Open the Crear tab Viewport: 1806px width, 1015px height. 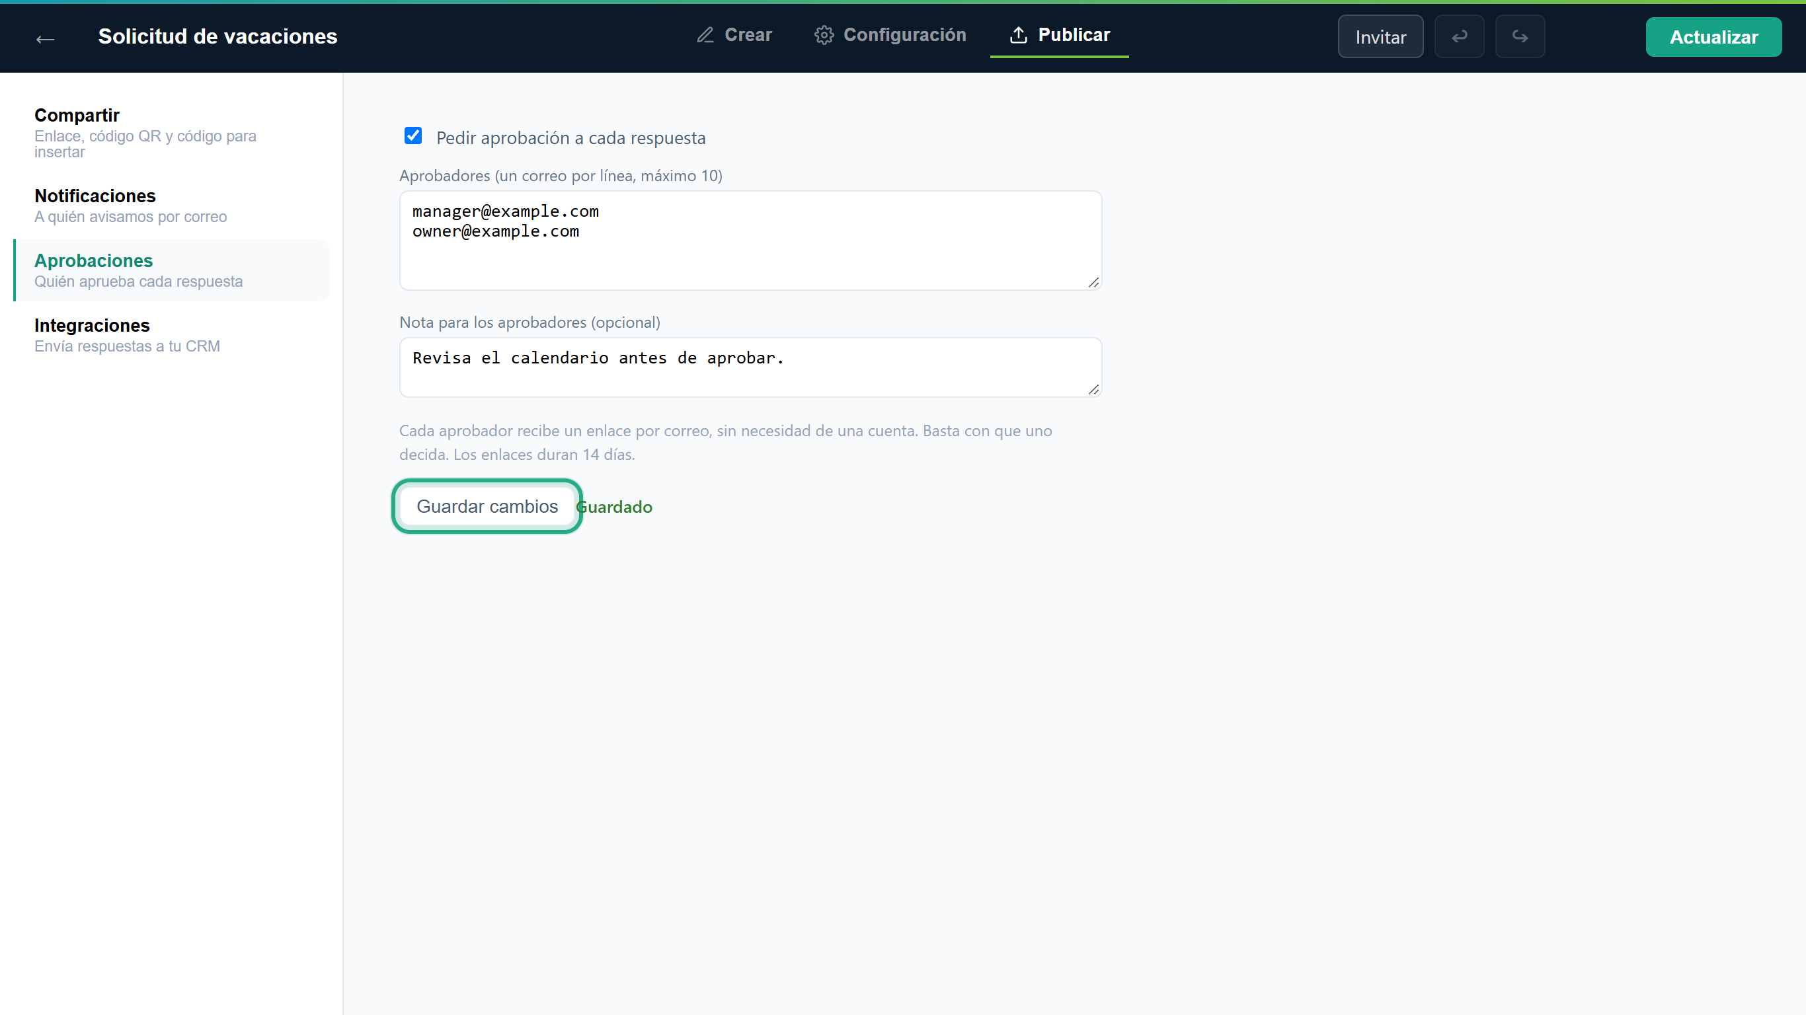[x=733, y=34]
